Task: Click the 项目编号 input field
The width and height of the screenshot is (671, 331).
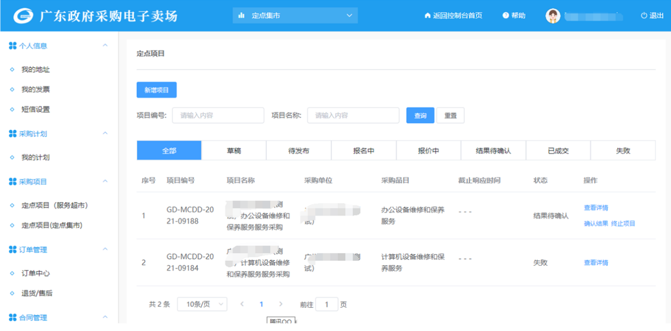Action: [218, 115]
